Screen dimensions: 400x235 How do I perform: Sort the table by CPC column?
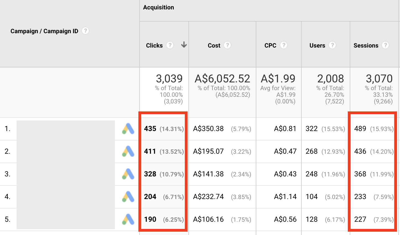(270, 46)
